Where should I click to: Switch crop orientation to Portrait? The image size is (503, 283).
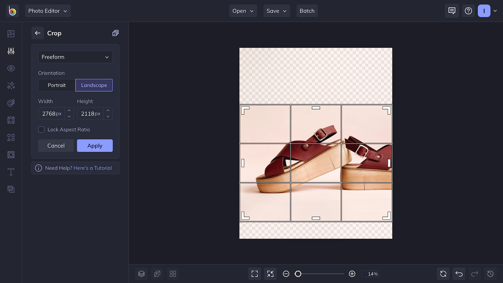[57, 85]
